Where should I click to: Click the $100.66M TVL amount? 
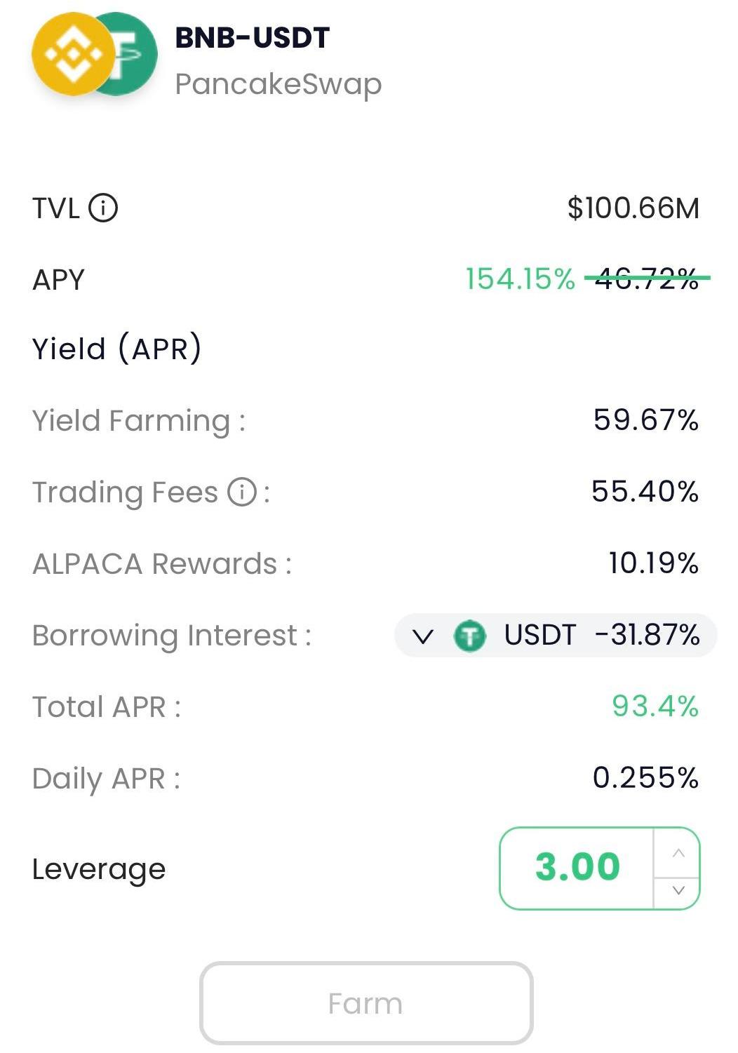tap(633, 208)
